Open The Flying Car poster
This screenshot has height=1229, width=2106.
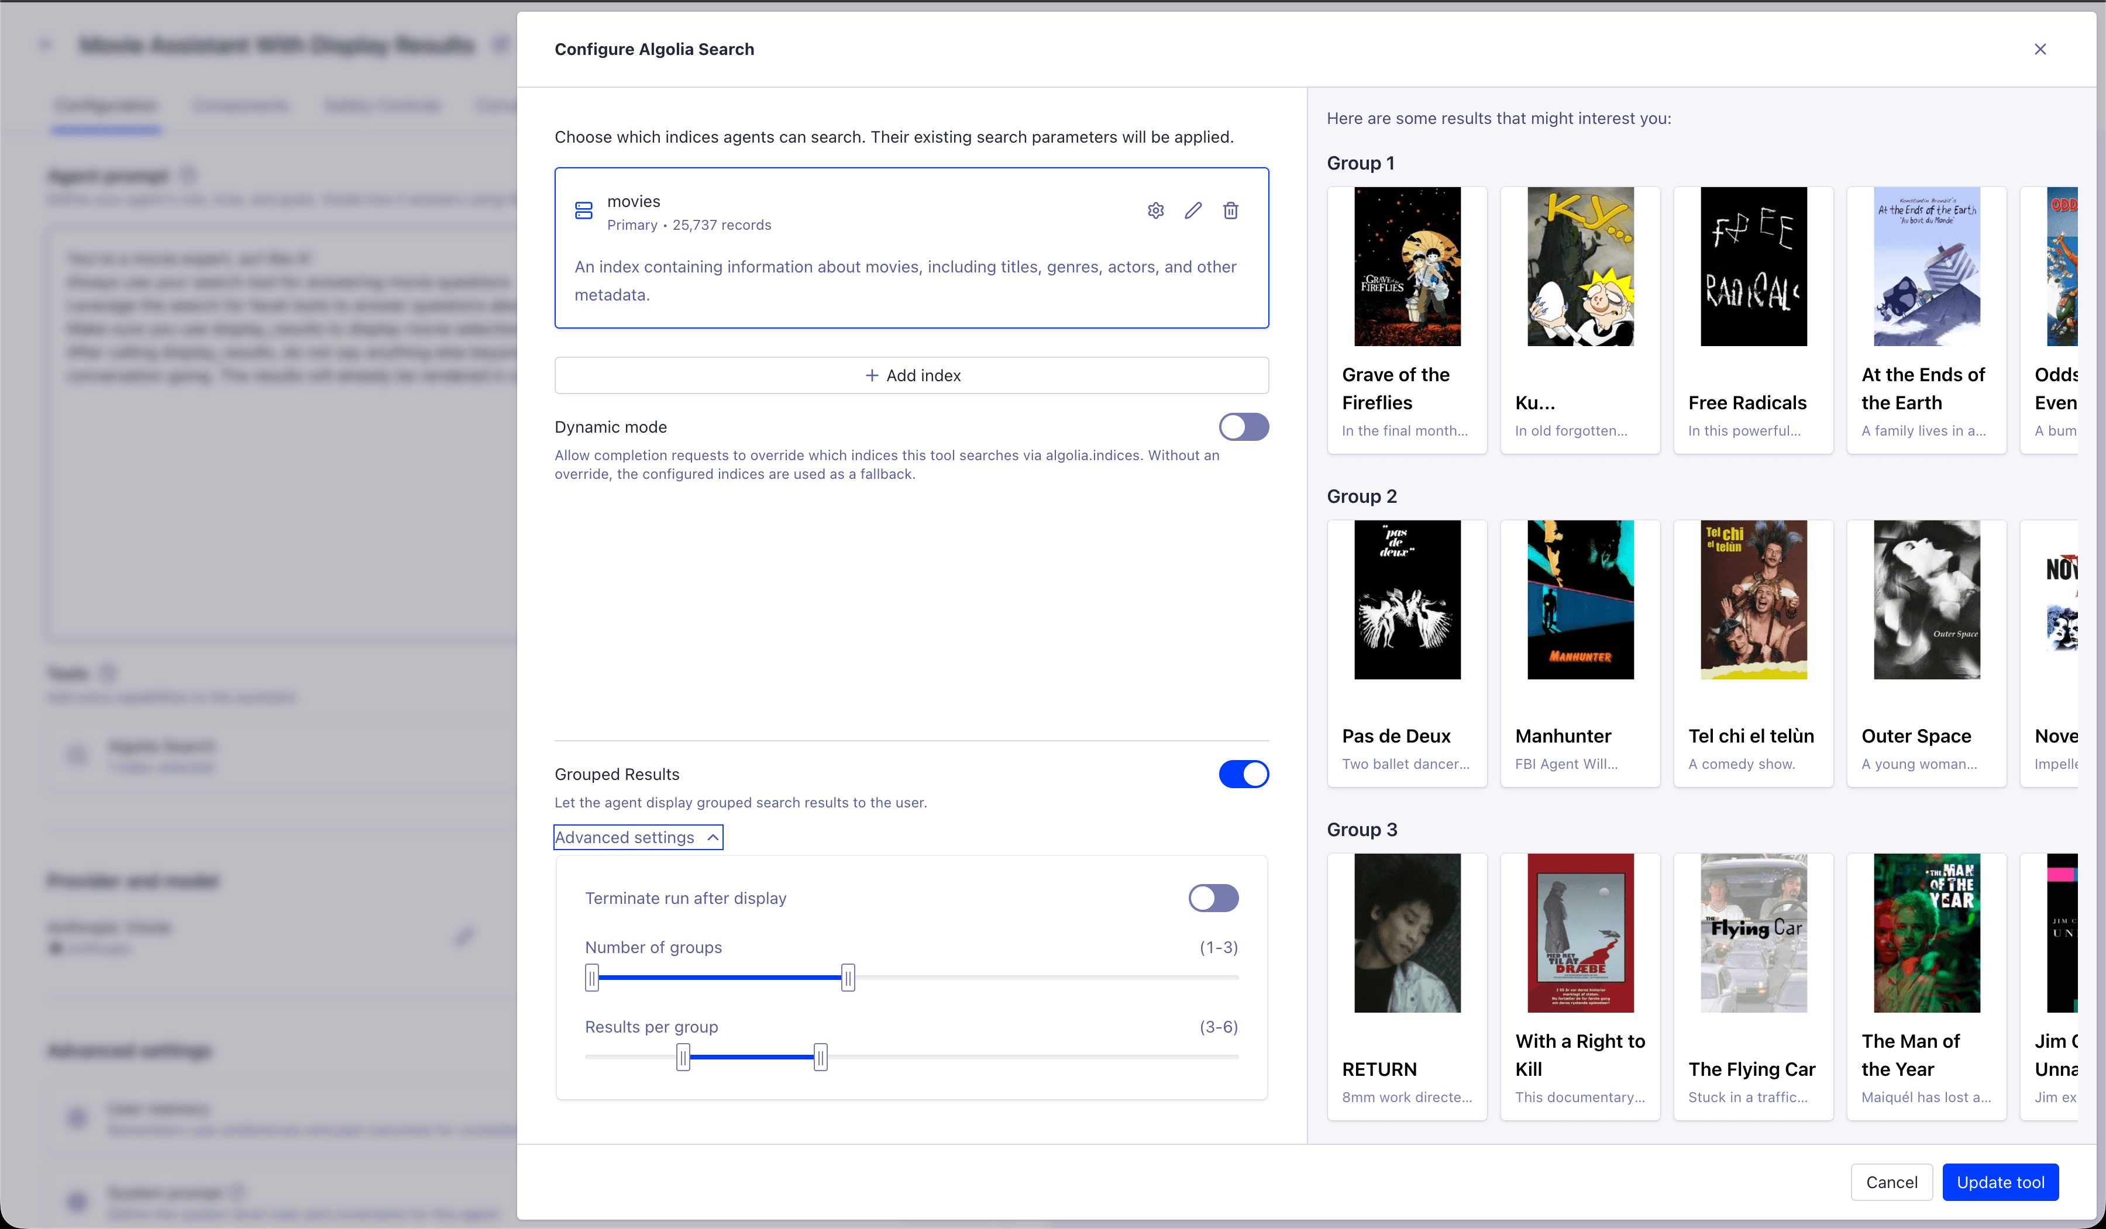coord(1753,933)
